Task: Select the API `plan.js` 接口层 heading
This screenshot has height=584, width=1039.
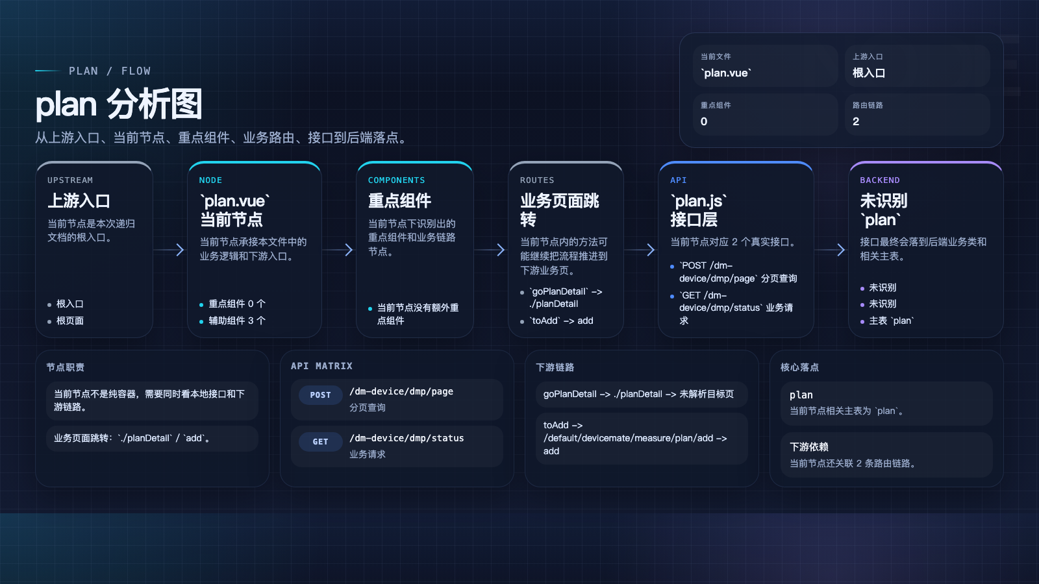Action: point(699,210)
